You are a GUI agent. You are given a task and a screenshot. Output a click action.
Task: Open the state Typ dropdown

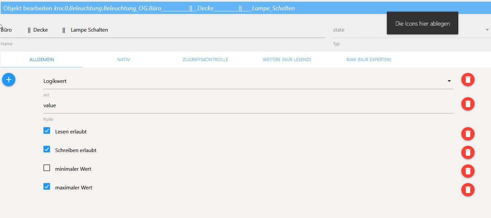(411, 30)
